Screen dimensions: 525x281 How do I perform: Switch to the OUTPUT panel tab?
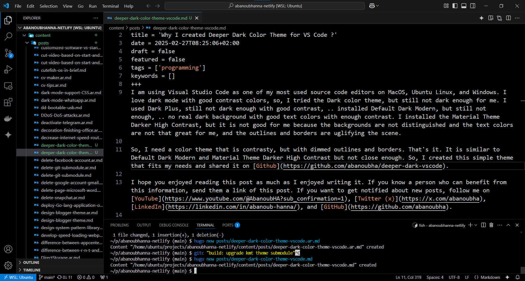(x=144, y=225)
